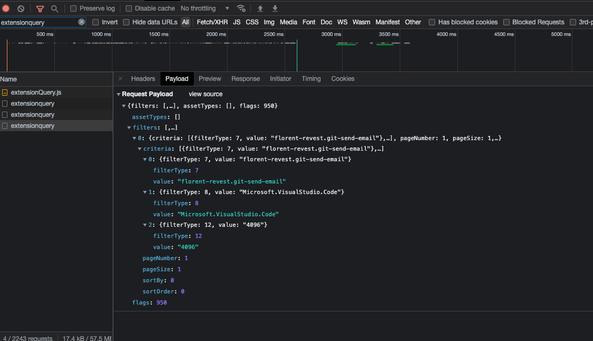Toggle the filter funnel icon
593x341 pixels.
click(x=40, y=8)
